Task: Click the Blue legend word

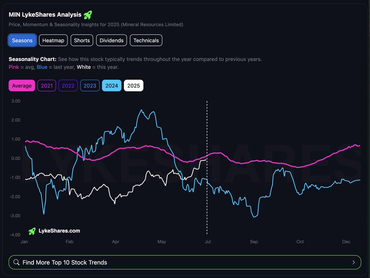Action: (x=42, y=67)
